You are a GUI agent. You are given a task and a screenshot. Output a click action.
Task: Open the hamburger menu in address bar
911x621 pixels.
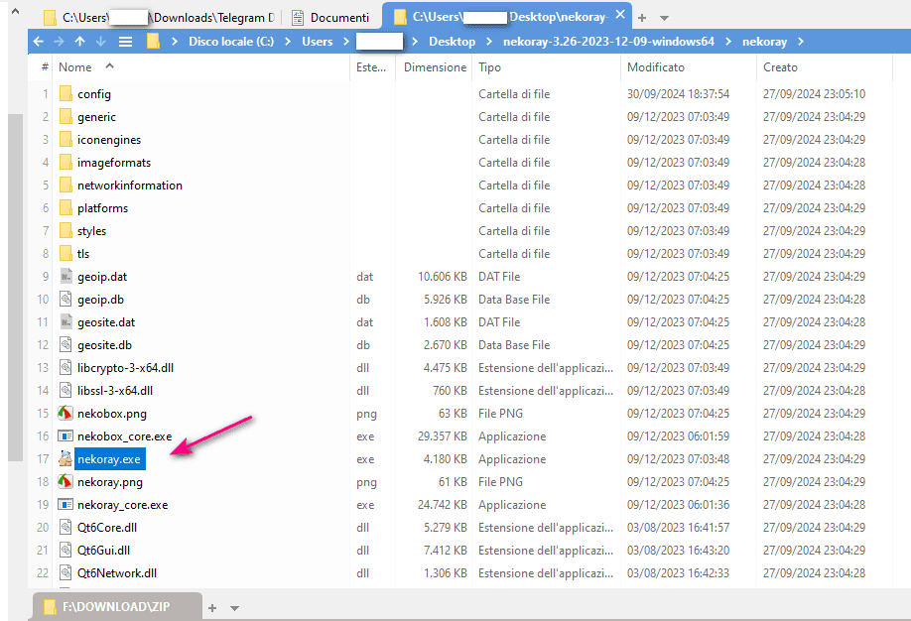(x=125, y=42)
